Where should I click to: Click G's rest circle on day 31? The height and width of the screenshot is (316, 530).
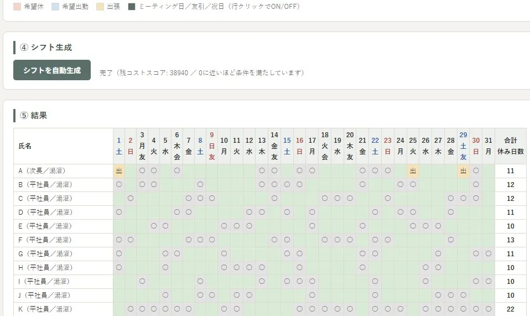pos(489,253)
